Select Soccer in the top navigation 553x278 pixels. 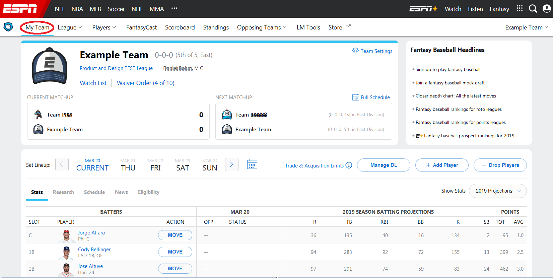116,9
